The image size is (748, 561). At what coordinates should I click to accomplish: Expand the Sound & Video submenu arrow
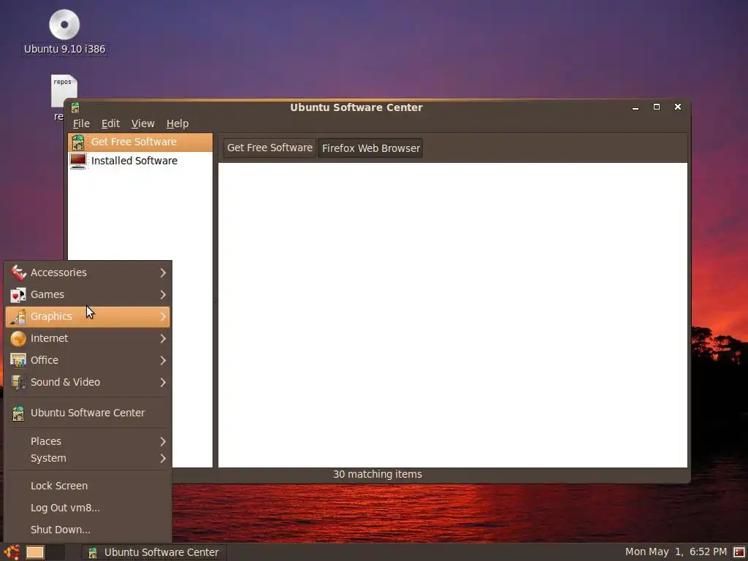point(163,382)
